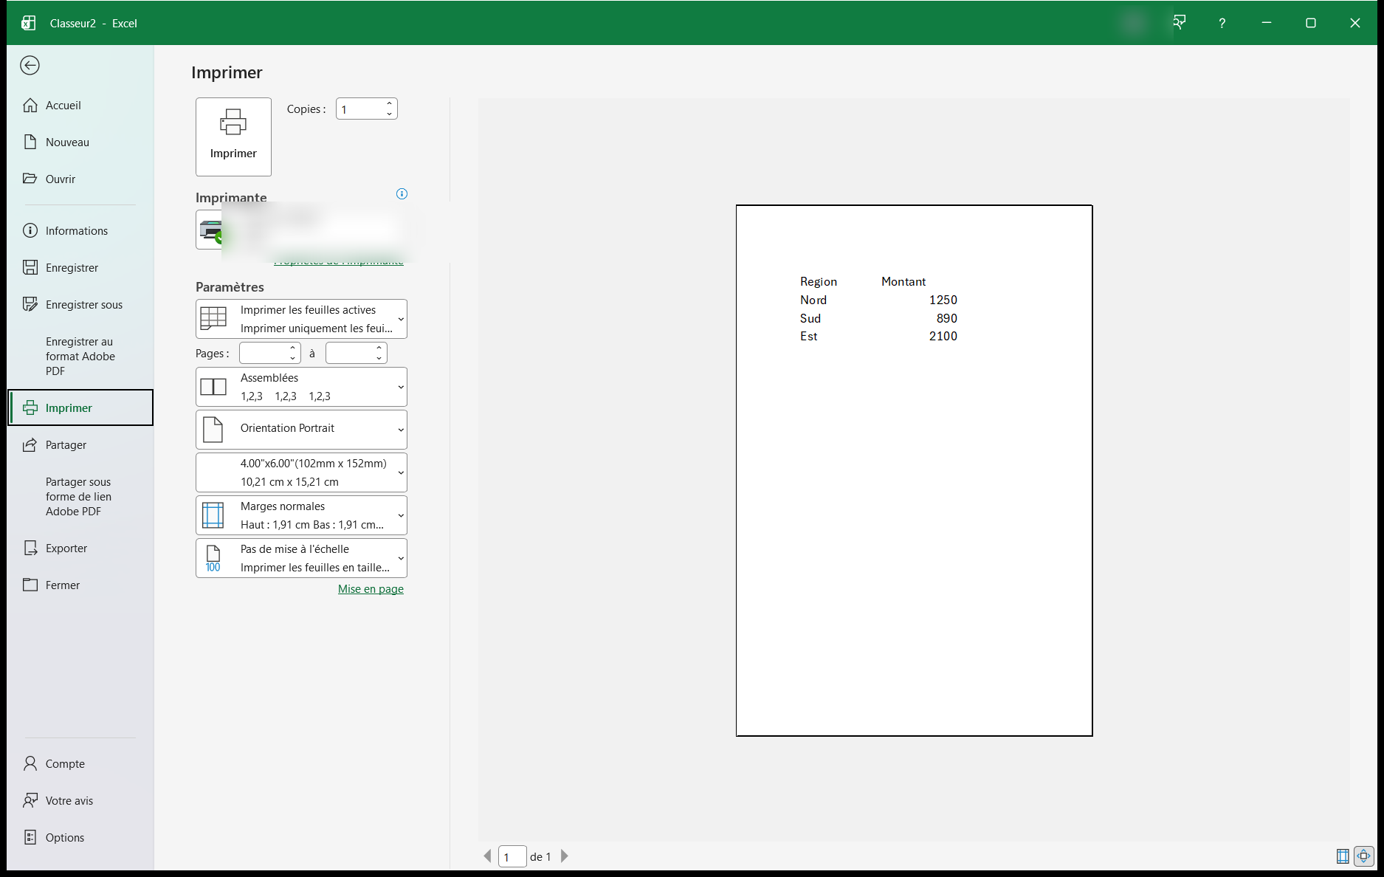Click the printer device icon
The image size is (1384, 877).
point(211,231)
